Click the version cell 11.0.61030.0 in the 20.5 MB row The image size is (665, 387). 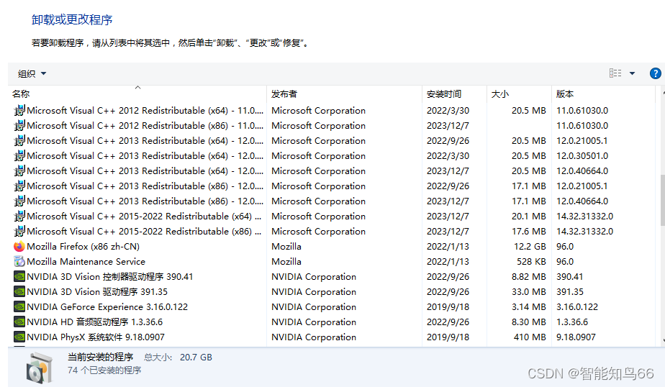pos(582,111)
